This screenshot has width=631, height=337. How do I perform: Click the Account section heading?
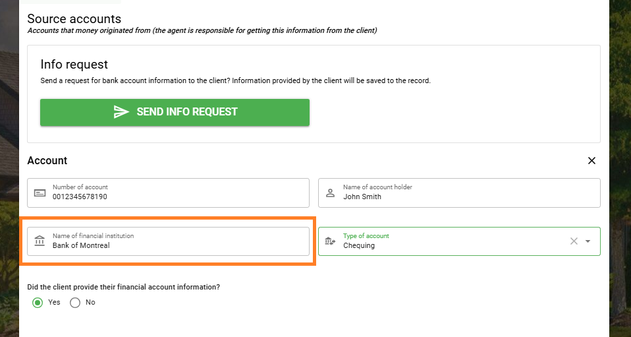pos(47,160)
